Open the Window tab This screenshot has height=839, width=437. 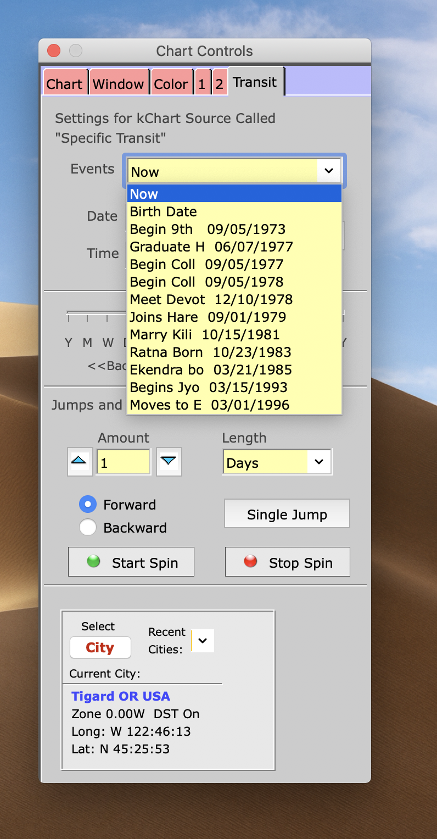point(119,84)
